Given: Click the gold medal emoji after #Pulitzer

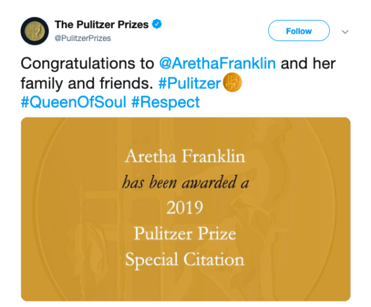Looking at the screenshot, I should click(233, 82).
